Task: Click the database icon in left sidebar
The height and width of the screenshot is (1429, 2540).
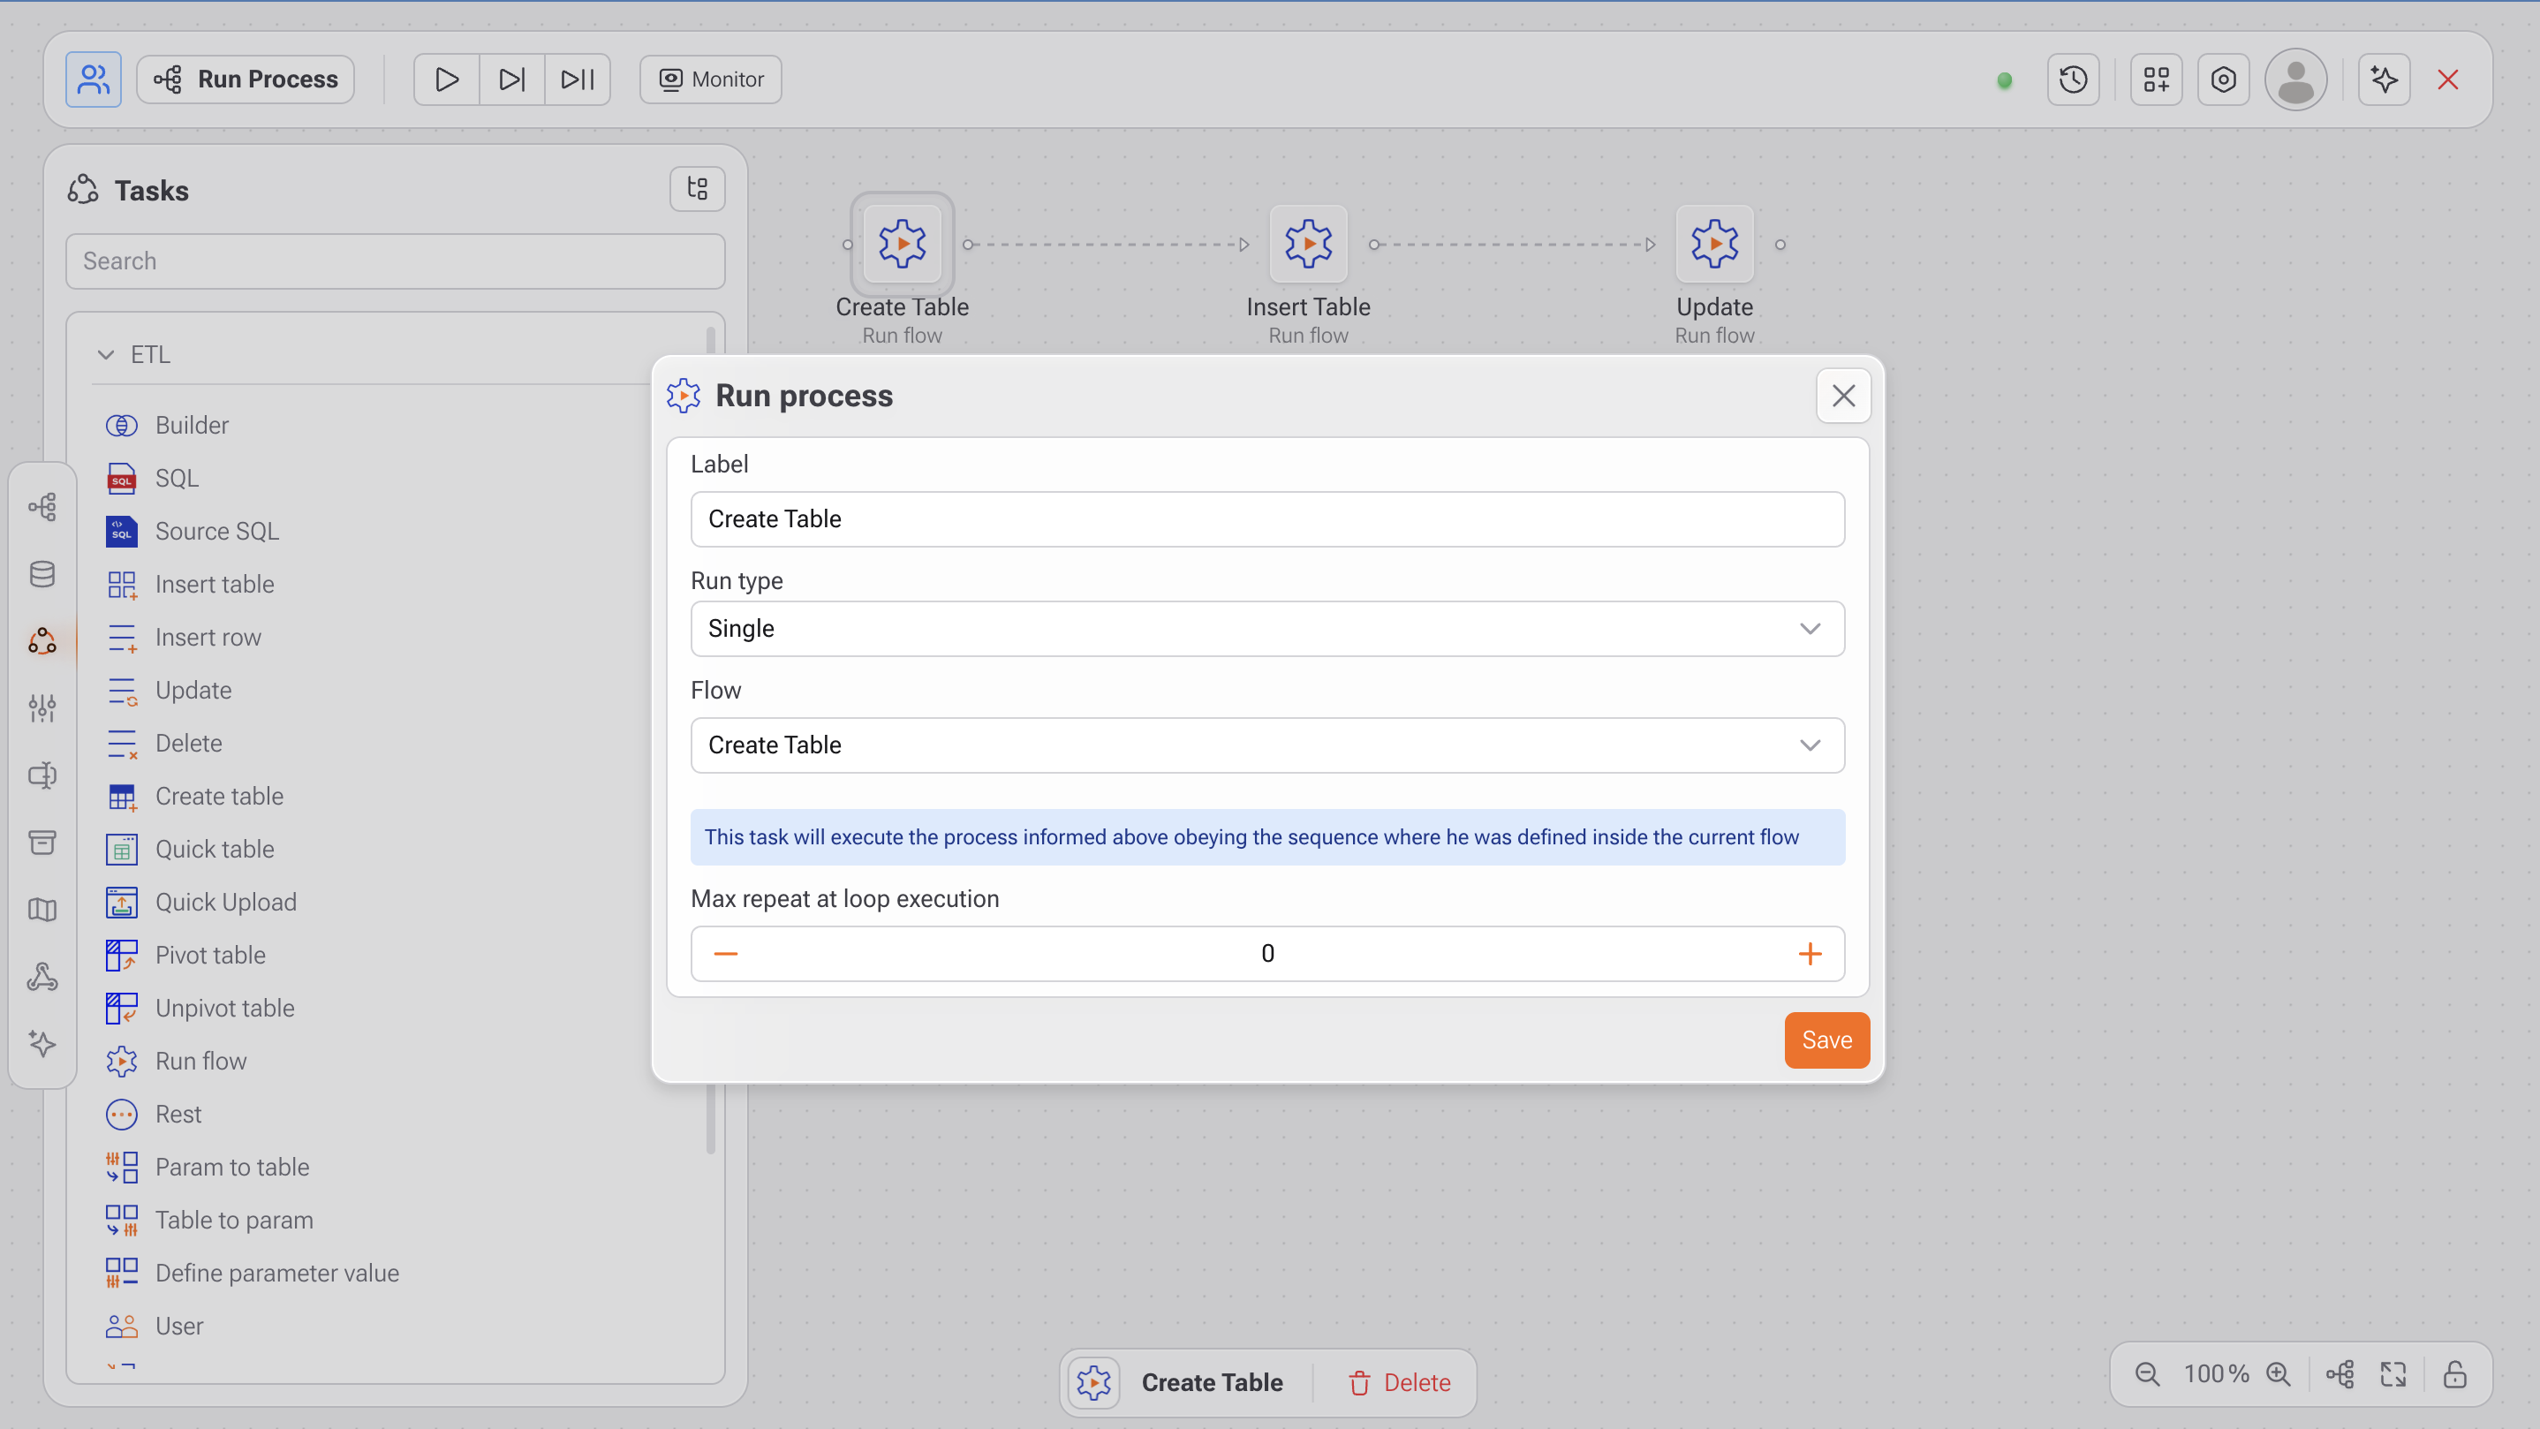Action: pos(42,574)
